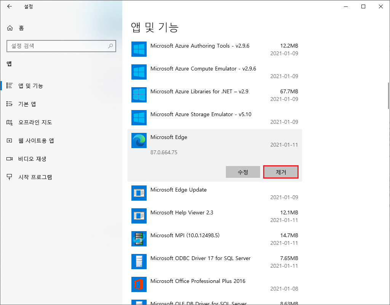The height and width of the screenshot is (305, 390).
Task: Go to 홈 settings home
Action: tap(21, 28)
